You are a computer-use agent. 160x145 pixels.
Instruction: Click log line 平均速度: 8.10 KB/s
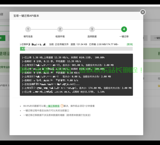tap(51, 73)
